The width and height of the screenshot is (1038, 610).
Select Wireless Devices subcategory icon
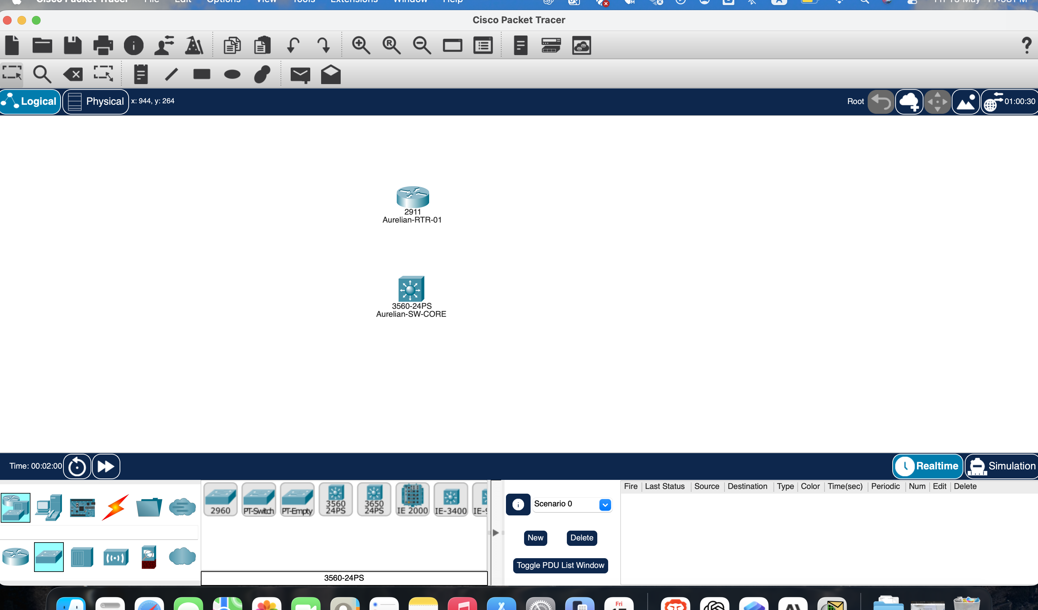click(116, 557)
